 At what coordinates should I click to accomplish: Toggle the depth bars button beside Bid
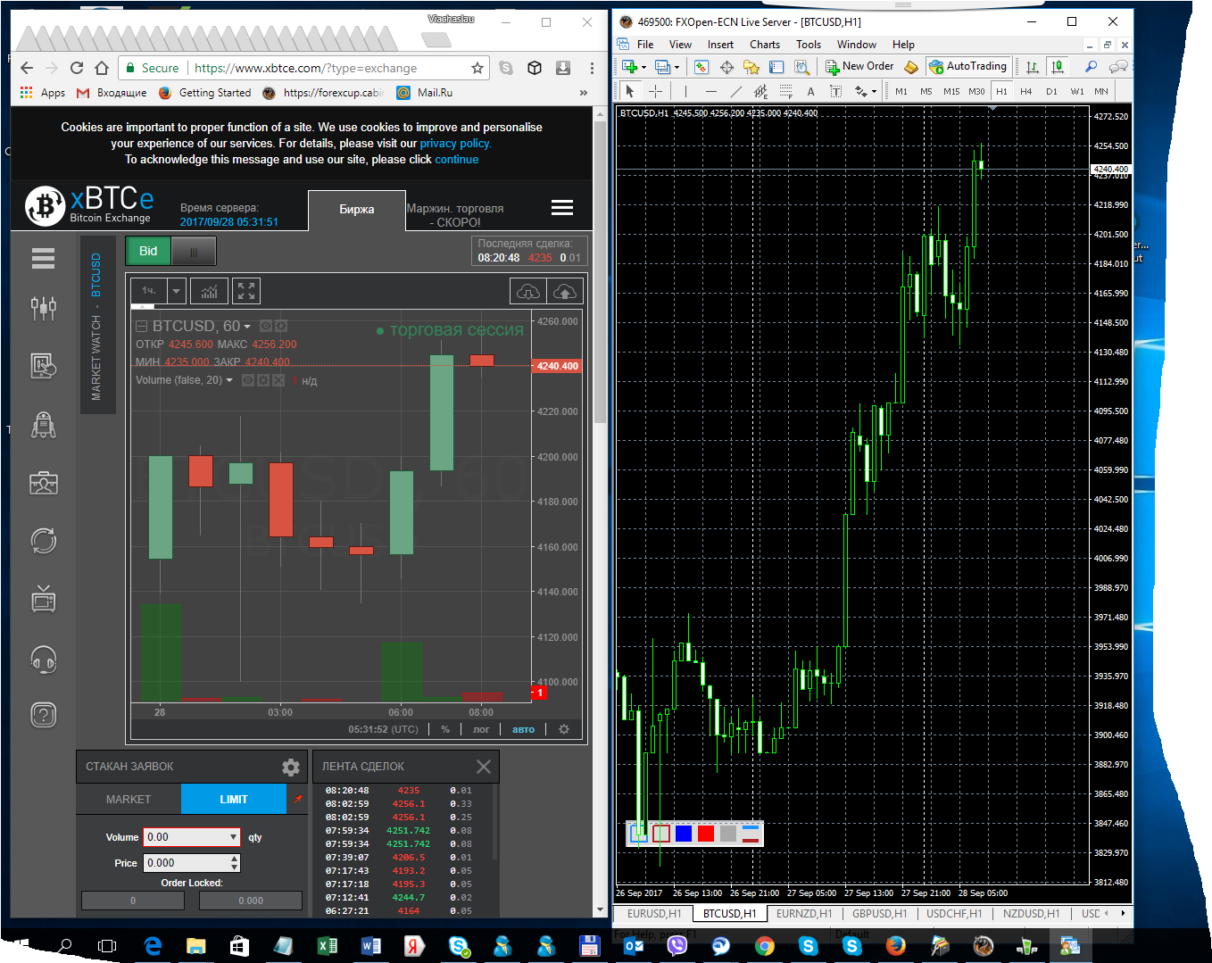[193, 252]
